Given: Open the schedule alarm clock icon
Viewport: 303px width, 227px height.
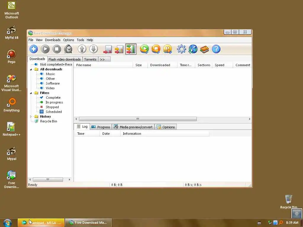Looking at the screenshot, I should pyautogui.click(x=68, y=49).
